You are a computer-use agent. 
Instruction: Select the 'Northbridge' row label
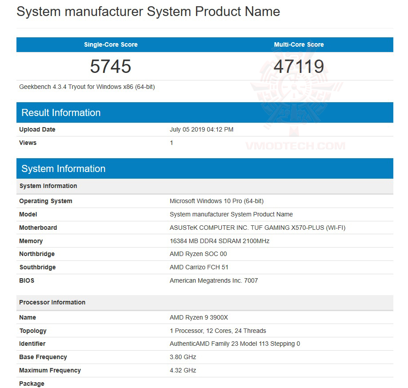(x=37, y=254)
